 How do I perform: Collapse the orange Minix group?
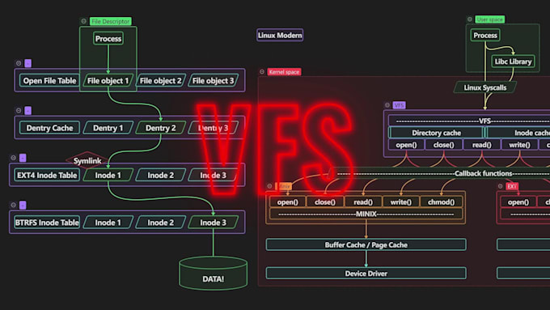(269, 186)
